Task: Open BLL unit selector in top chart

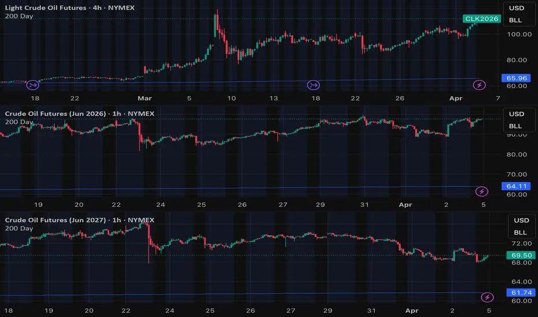Action: coord(515,20)
